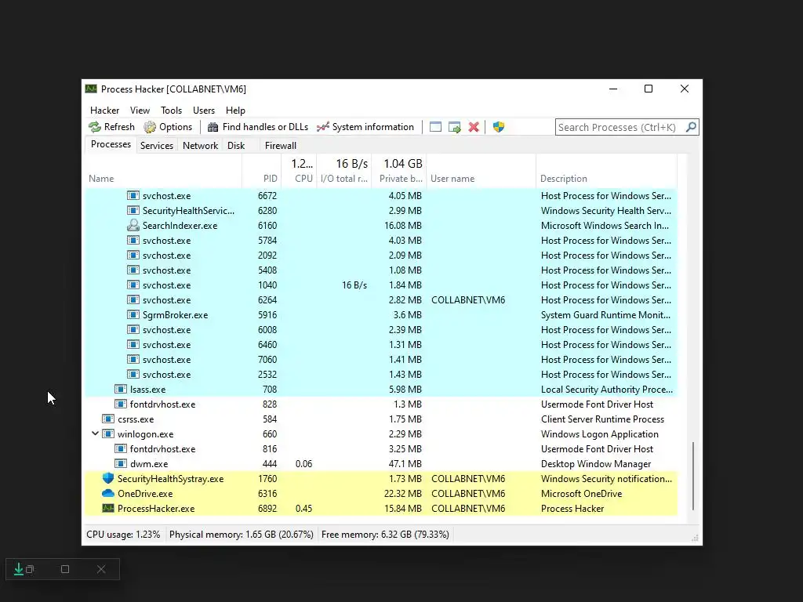Click the magnifier icon in search box
The width and height of the screenshot is (803, 602).
[x=691, y=127]
